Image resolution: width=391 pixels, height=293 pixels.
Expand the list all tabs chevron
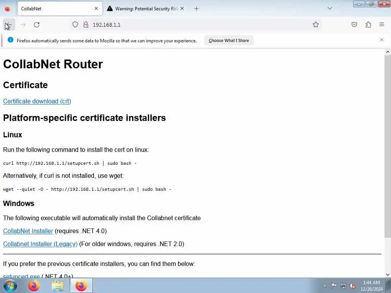pyautogui.click(x=330, y=8)
